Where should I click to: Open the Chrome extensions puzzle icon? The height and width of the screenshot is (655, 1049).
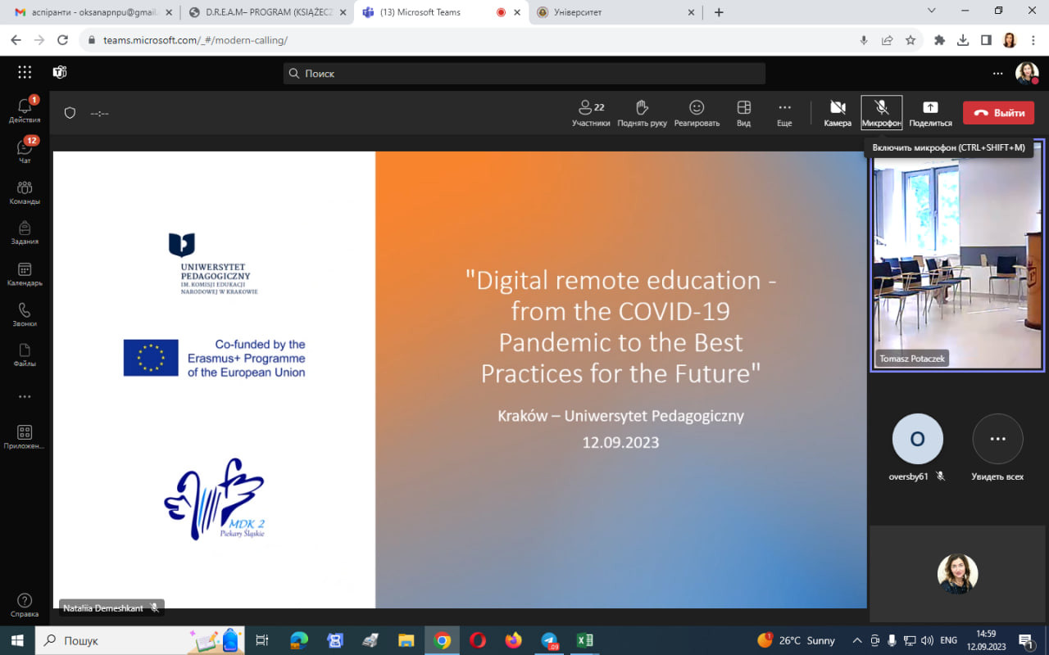[940, 40]
